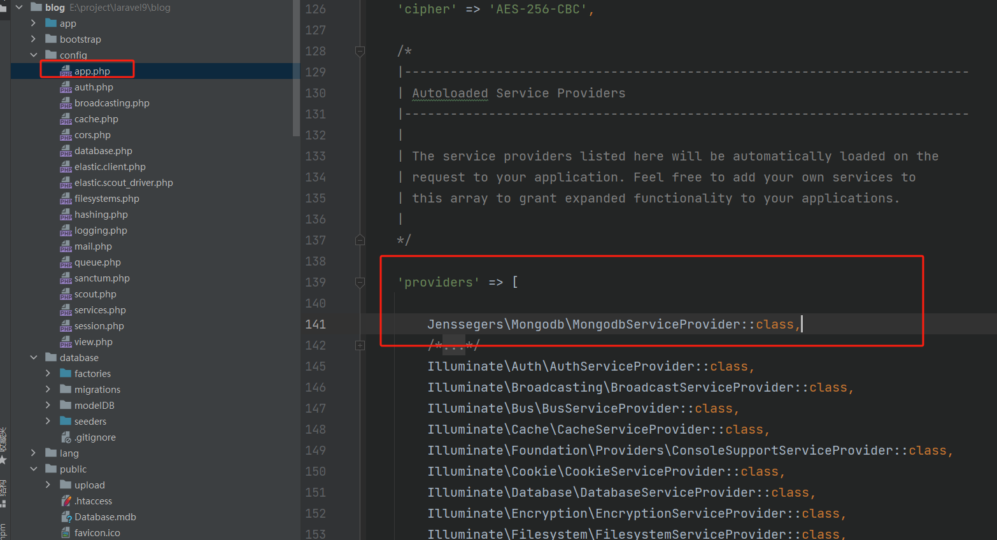Click the public folder icon
The image size is (997, 540).
pyautogui.click(x=51, y=469)
